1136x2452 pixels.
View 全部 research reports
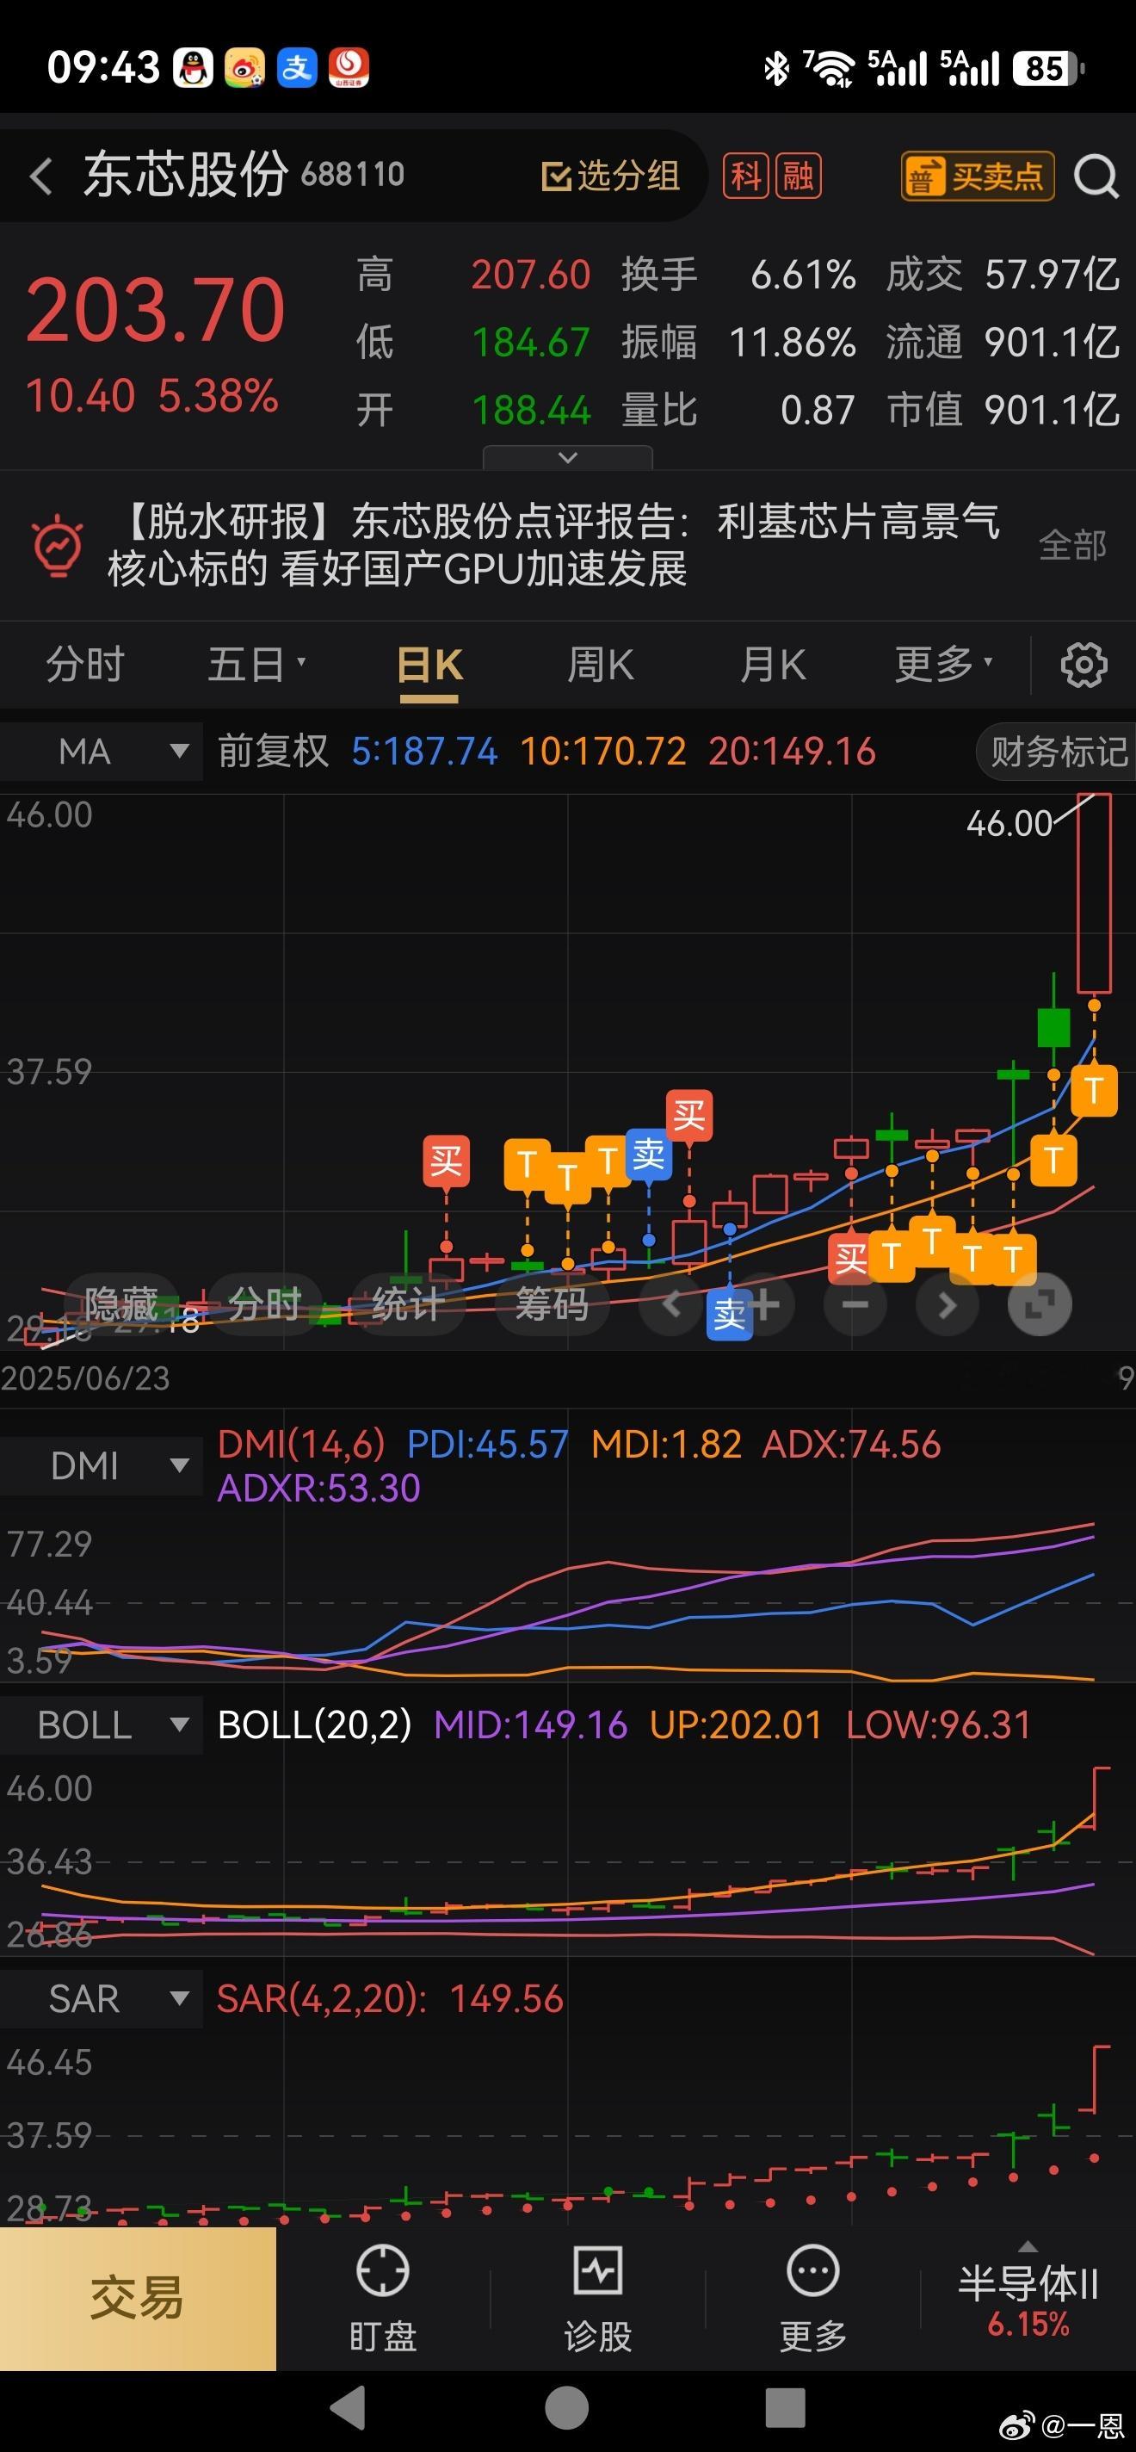tap(1072, 546)
